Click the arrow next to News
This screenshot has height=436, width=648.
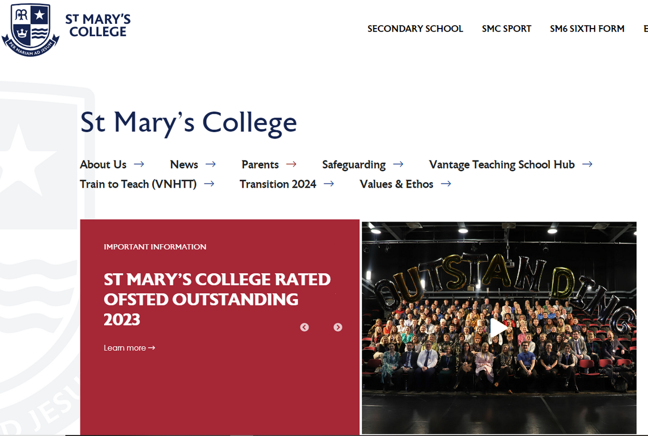(211, 164)
